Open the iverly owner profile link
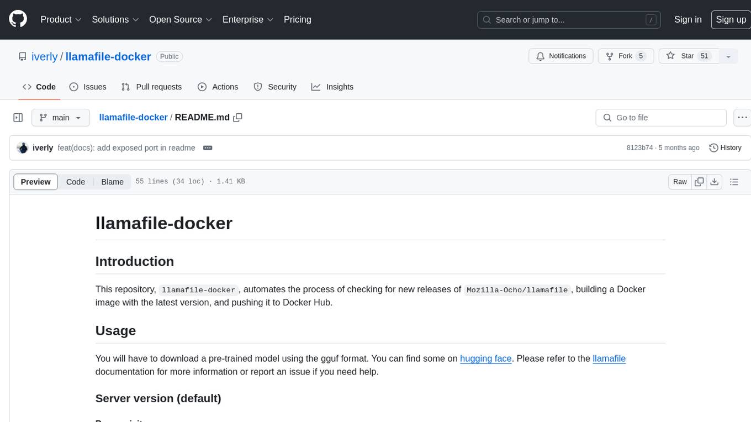Viewport: 751px width, 422px height. [x=45, y=56]
